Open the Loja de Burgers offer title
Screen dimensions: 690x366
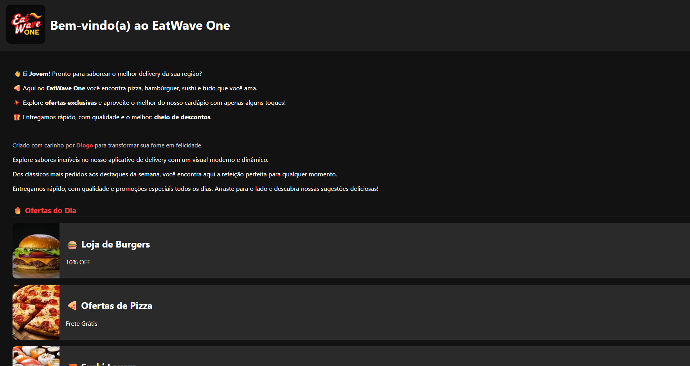pyautogui.click(x=115, y=244)
